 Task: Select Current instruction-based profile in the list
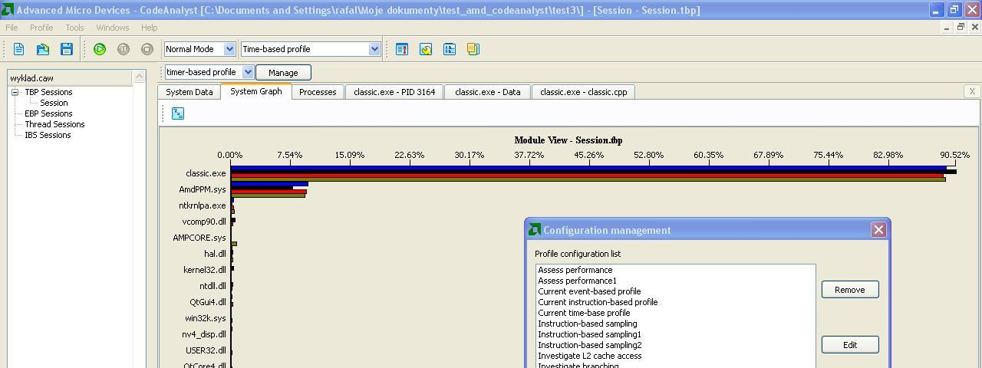598,302
